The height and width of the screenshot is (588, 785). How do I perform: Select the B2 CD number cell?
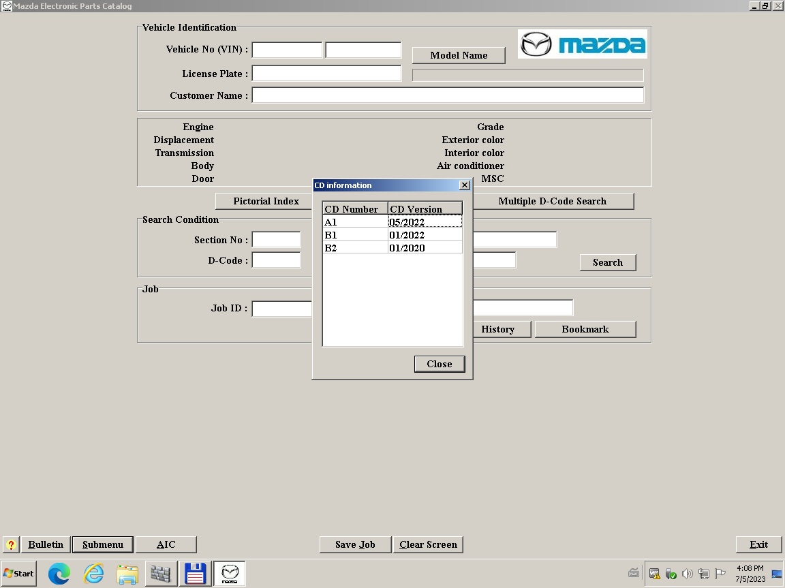pyautogui.click(x=356, y=248)
